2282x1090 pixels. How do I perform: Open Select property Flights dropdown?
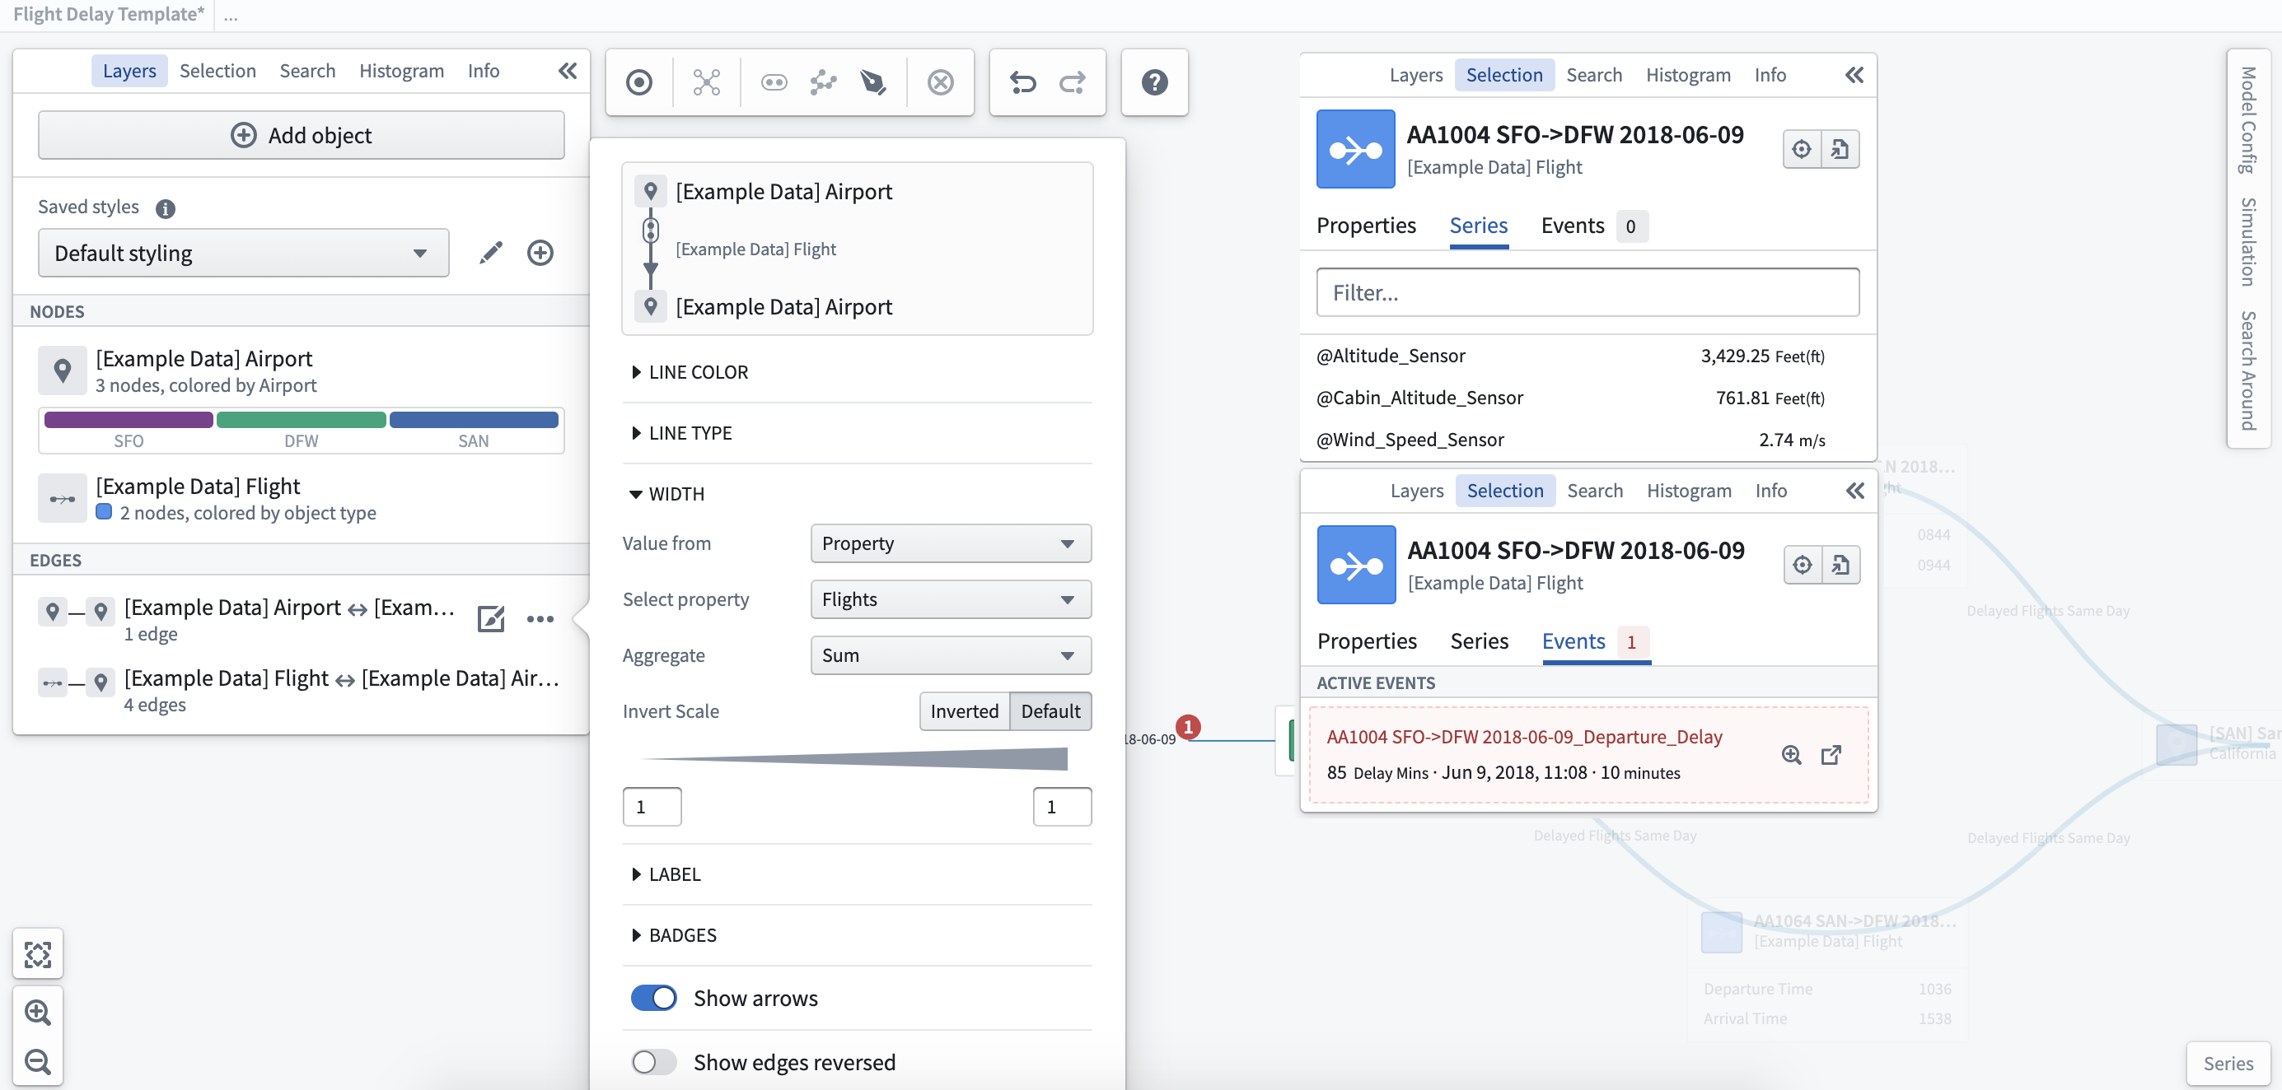click(951, 599)
